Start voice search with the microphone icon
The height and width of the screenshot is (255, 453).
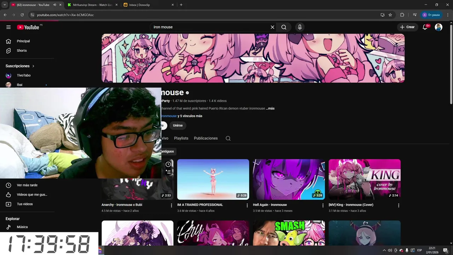coord(300,27)
